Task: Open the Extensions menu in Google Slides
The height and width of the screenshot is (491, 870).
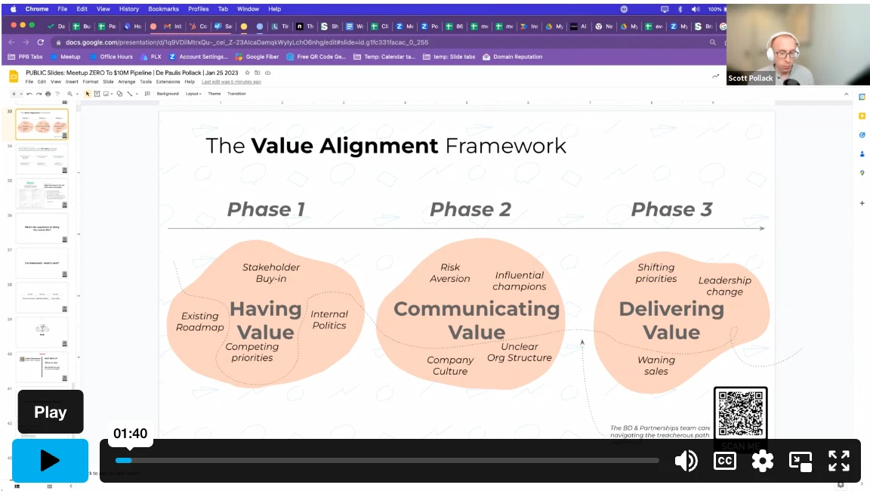Action: pos(168,82)
